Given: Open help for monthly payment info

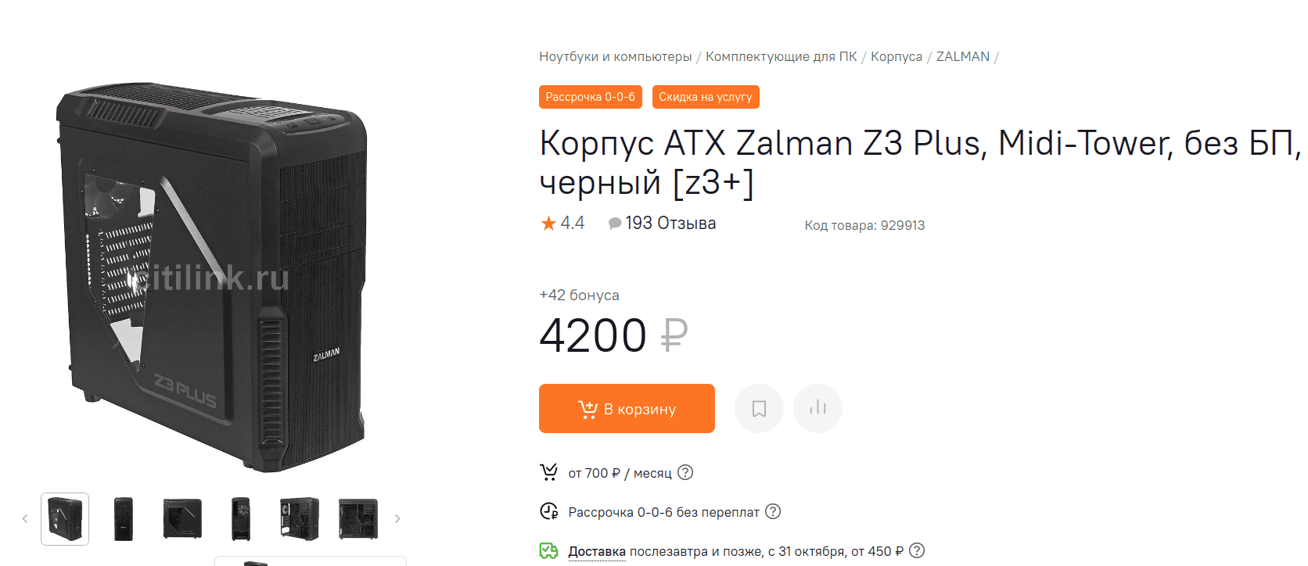Looking at the screenshot, I should tap(685, 472).
